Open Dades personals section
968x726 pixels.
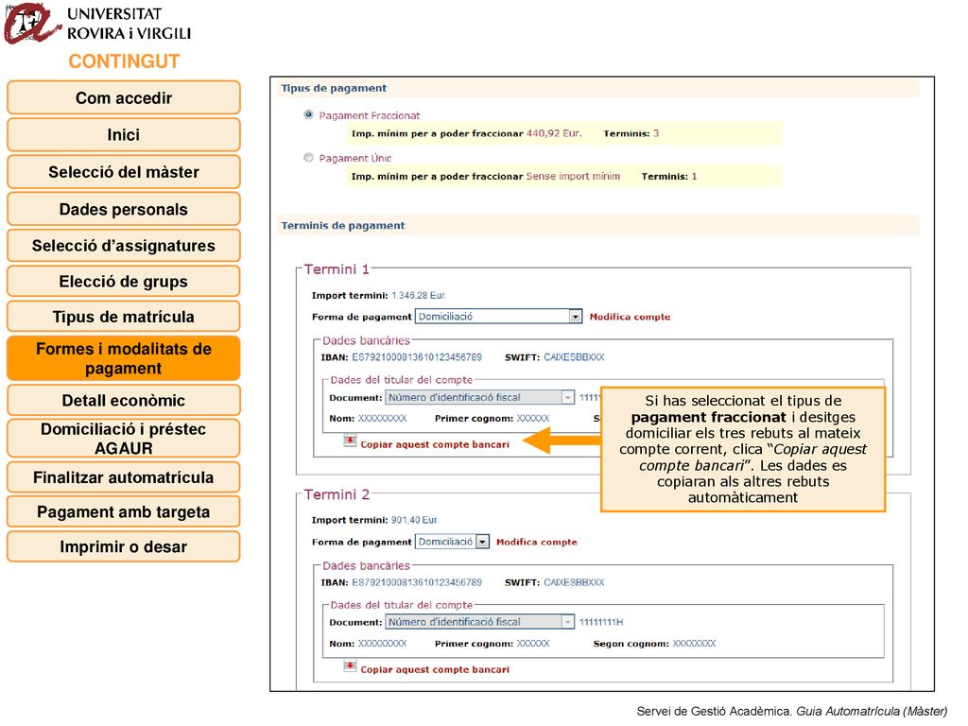124,209
